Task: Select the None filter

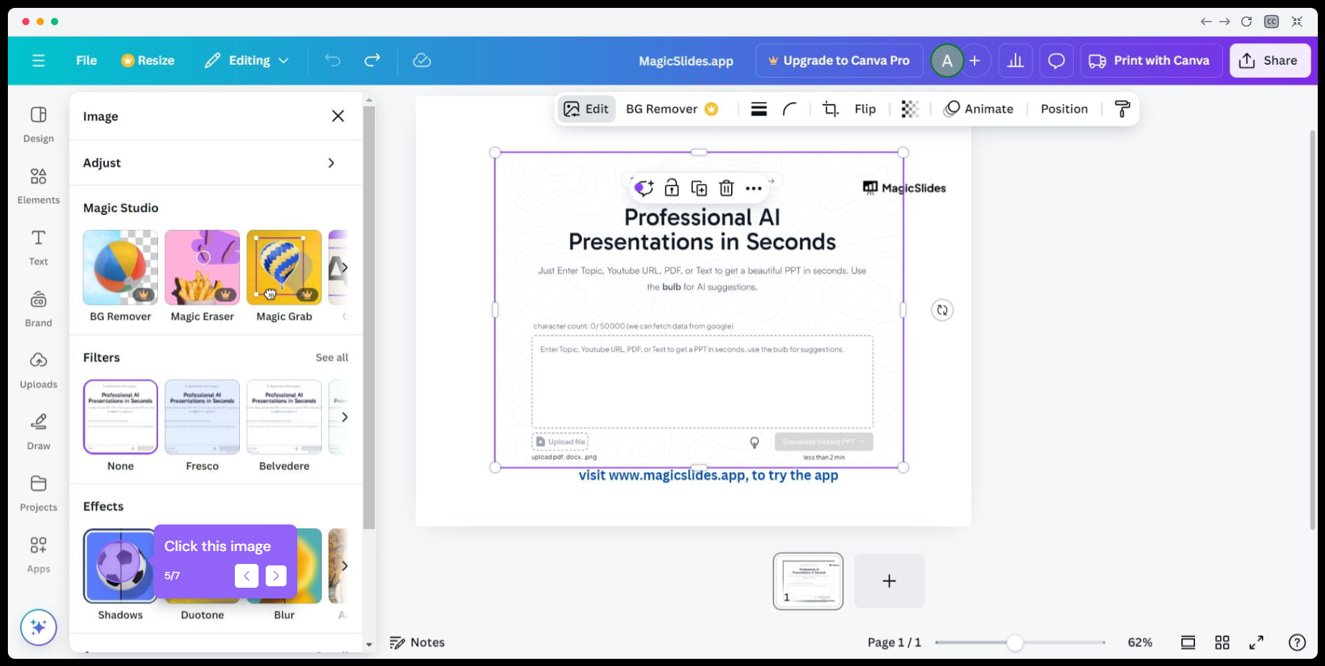Action: click(121, 417)
